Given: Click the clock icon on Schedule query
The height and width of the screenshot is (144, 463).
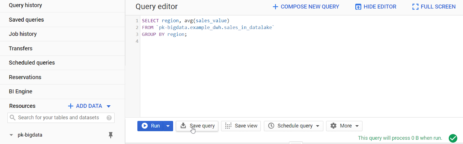Looking at the screenshot, I should pos(271,126).
